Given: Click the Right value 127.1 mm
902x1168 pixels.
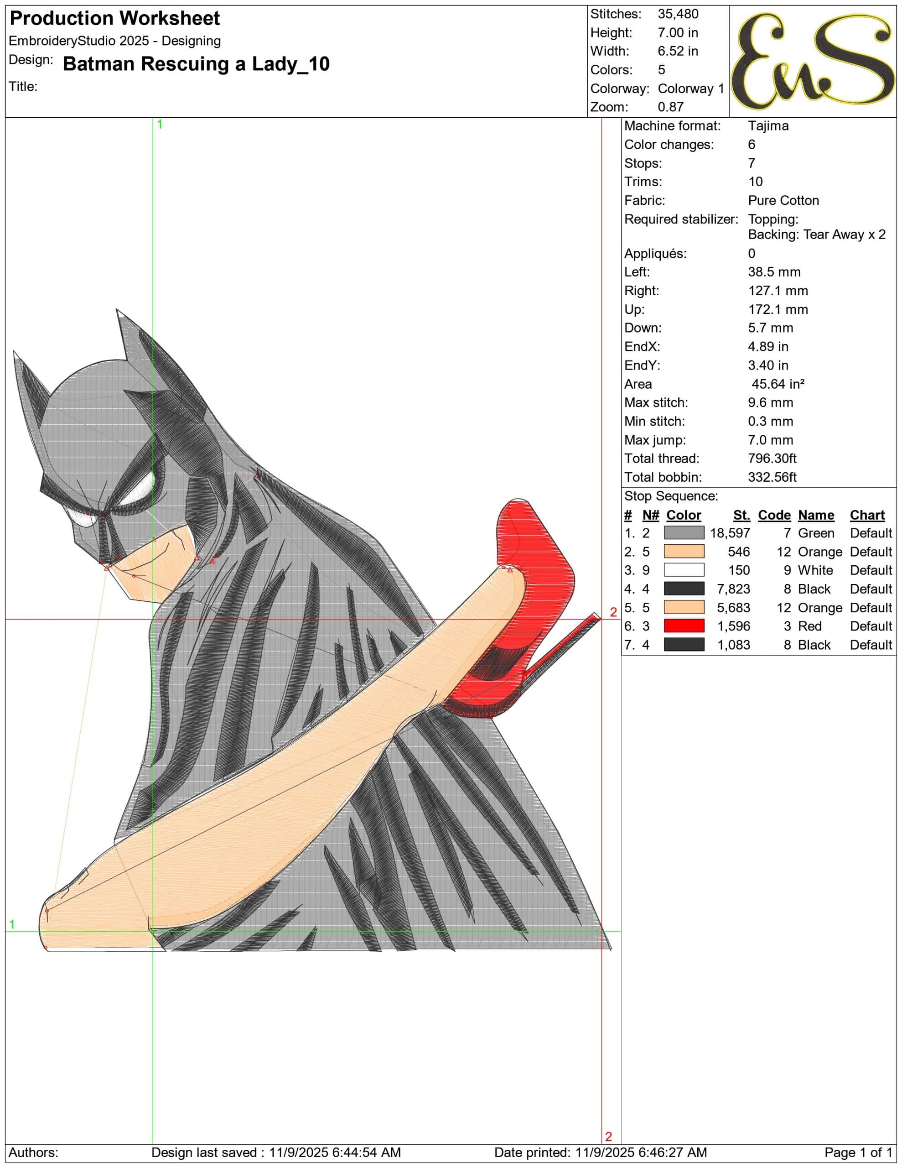Looking at the screenshot, I should point(778,291).
